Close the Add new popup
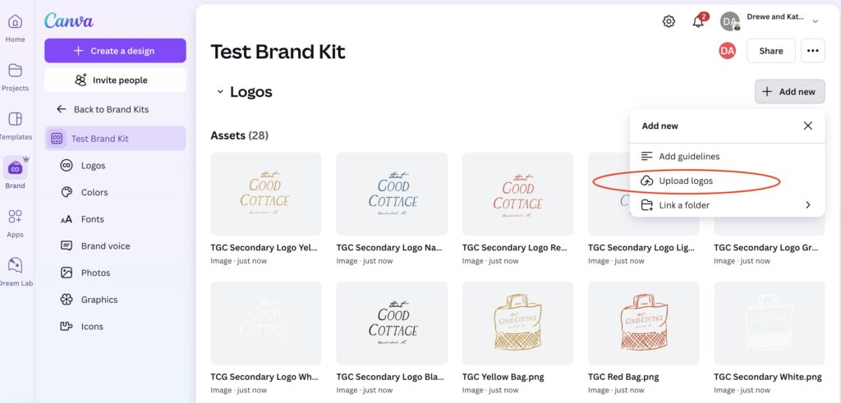The height and width of the screenshot is (403, 841). (807, 126)
